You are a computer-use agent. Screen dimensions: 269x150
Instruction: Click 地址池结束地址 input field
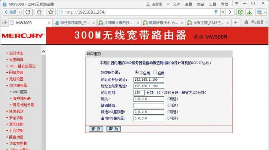[x=149, y=86]
